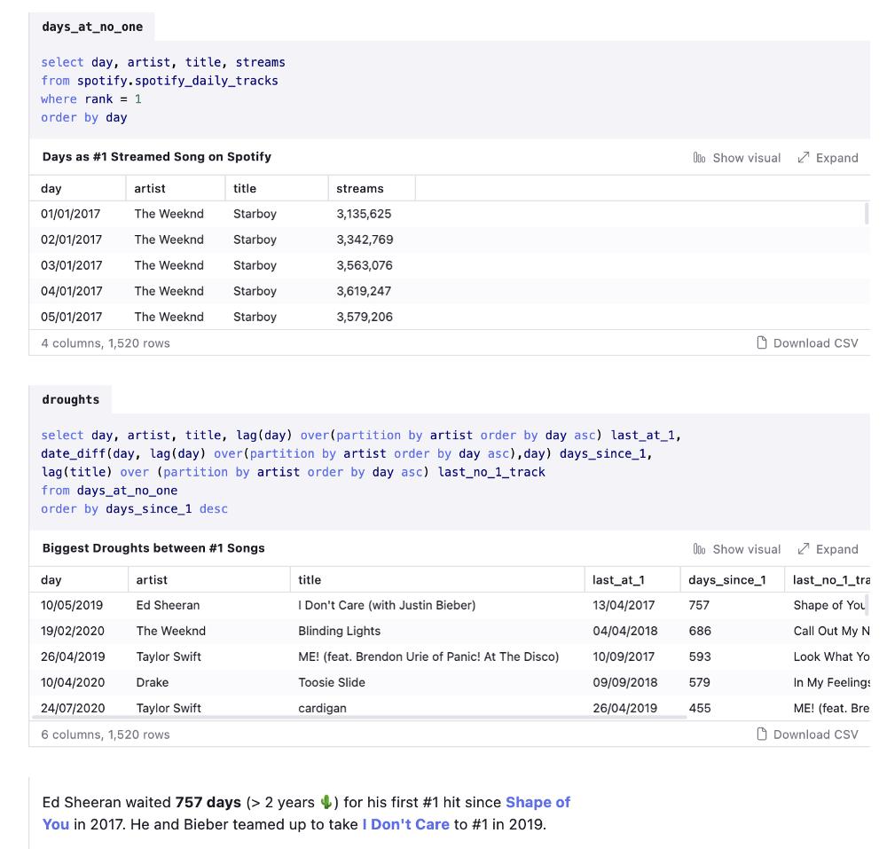Select the droughts query tab

(x=71, y=400)
